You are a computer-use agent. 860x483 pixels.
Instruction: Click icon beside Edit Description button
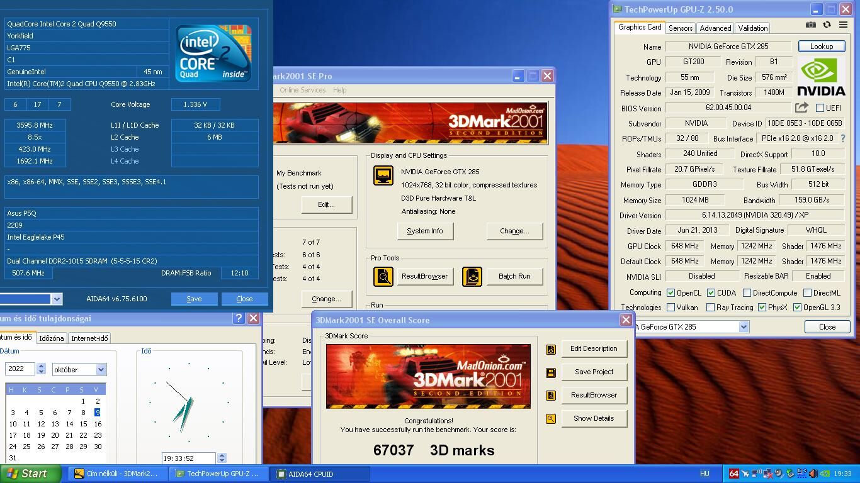point(551,349)
